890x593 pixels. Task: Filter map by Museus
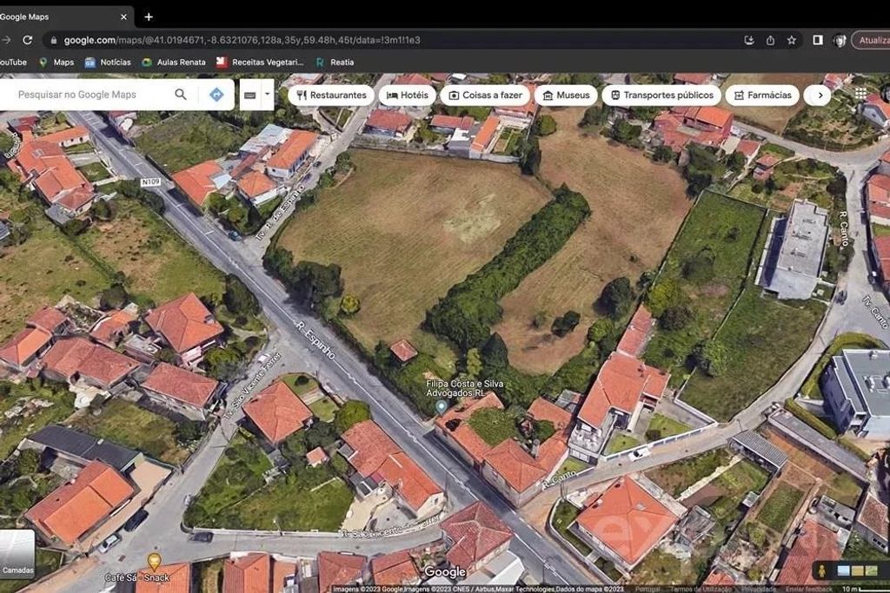[567, 96]
